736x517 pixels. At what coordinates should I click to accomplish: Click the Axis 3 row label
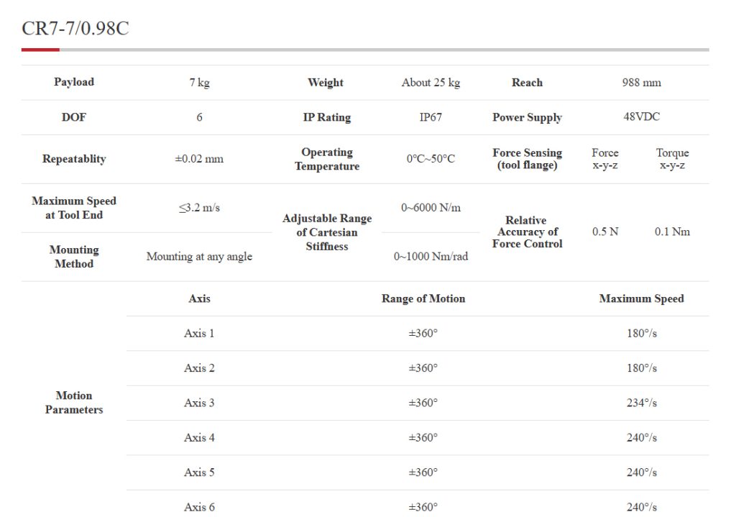pos(199,403)
